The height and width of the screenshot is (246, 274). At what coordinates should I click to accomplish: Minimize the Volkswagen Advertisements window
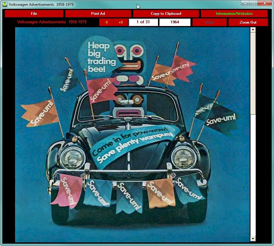tap(245, 3)
